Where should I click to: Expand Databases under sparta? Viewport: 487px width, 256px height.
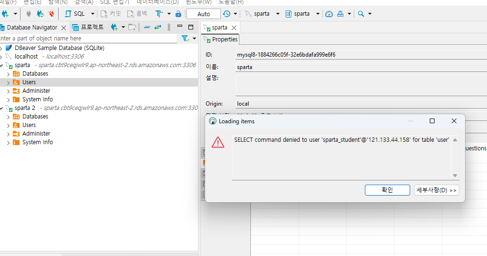[9, 74]
